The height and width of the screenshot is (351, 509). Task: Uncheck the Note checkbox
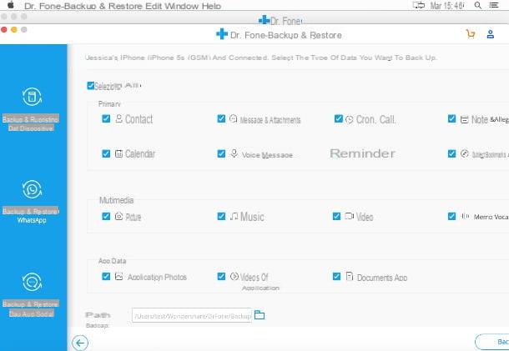click(x=451, y=118)
